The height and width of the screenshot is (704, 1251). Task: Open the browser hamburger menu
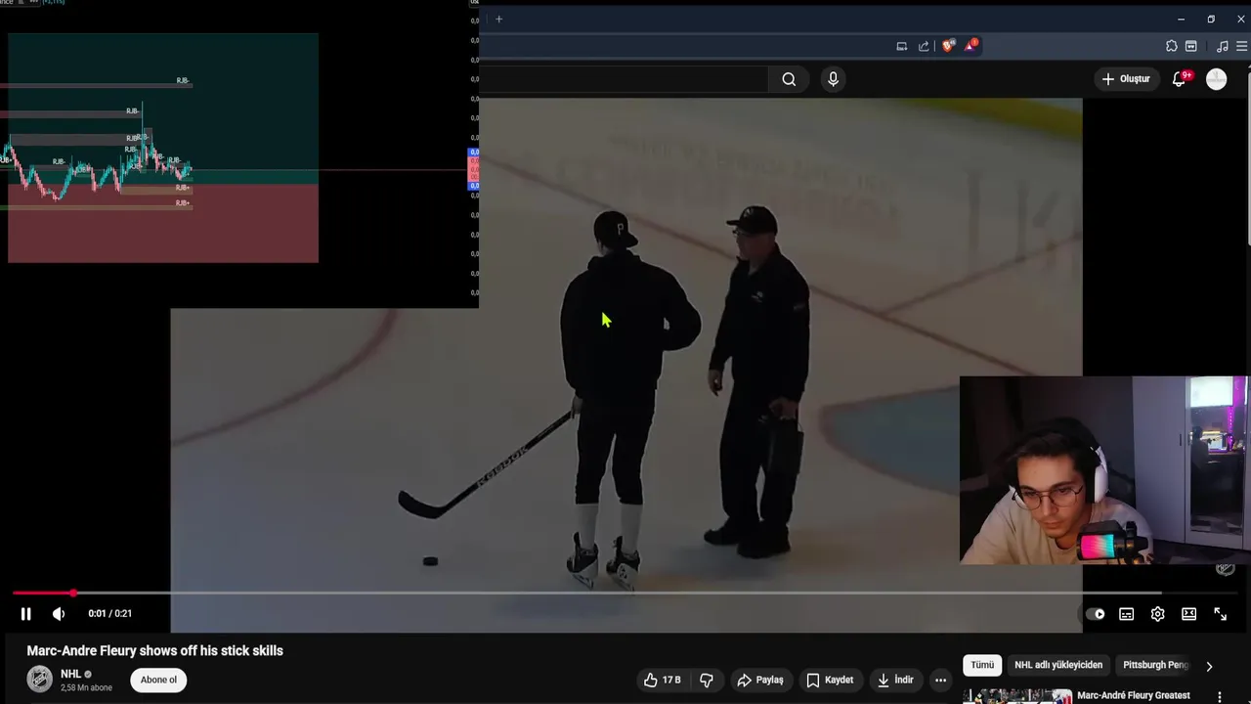click(x=1242, y=46)
